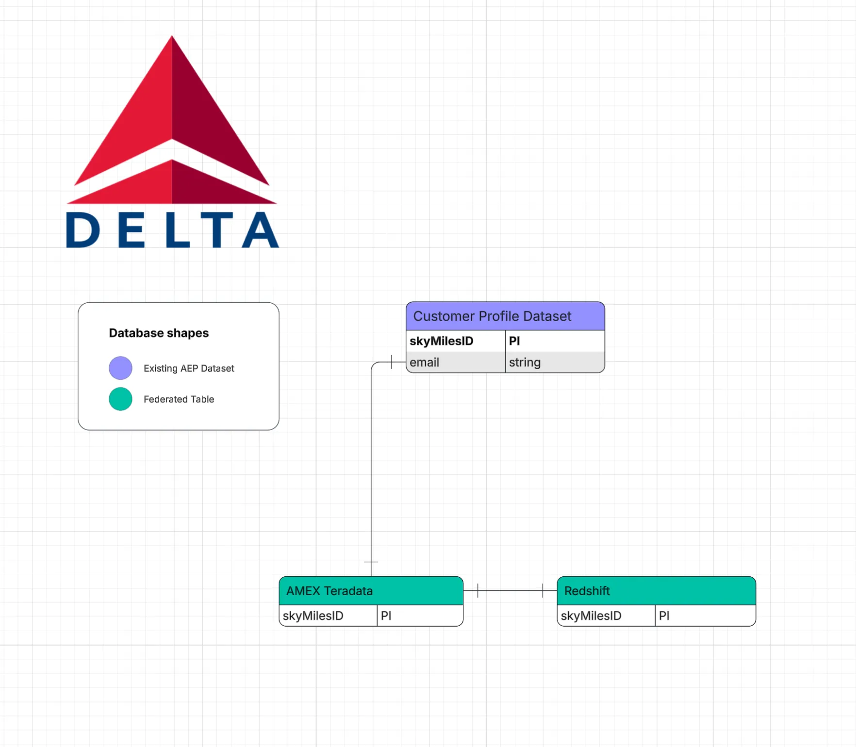
Task: Click skyMilesID cell in Redshift table
Action: 606,616
